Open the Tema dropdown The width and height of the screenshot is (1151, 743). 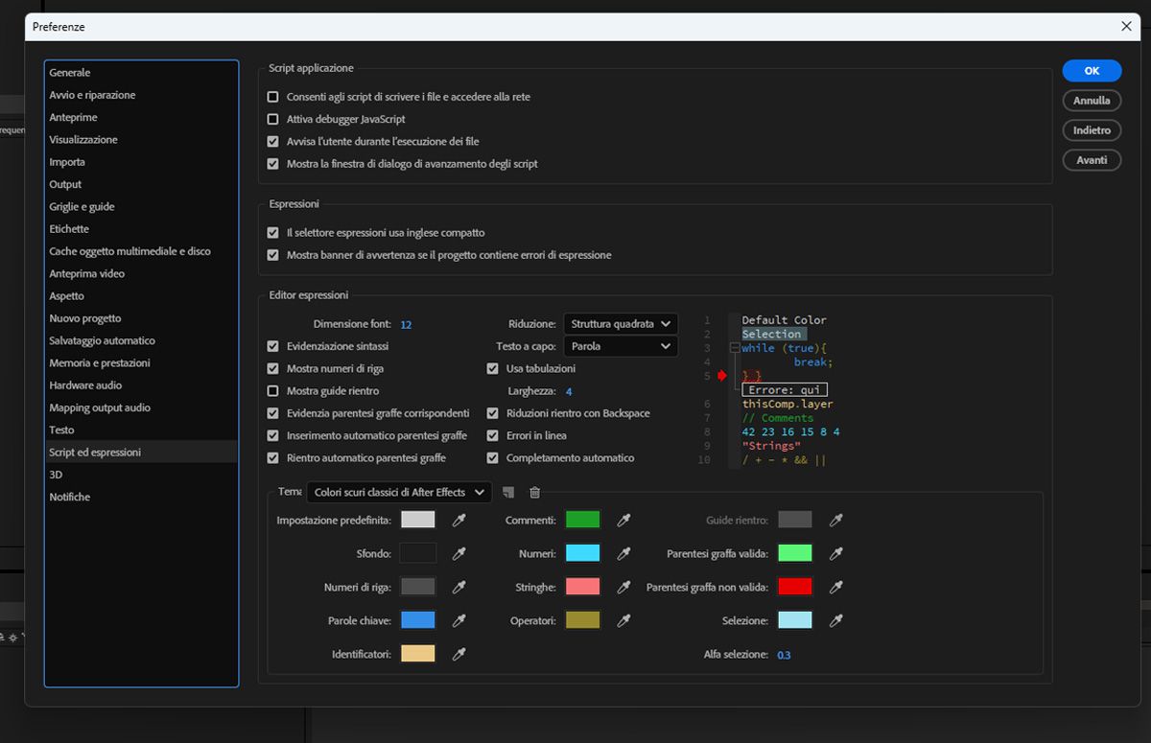399,492
